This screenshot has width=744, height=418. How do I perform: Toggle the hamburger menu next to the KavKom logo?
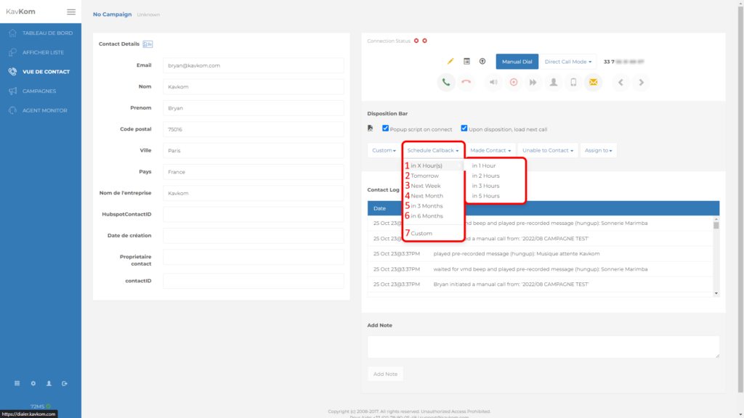click(70, 12)
